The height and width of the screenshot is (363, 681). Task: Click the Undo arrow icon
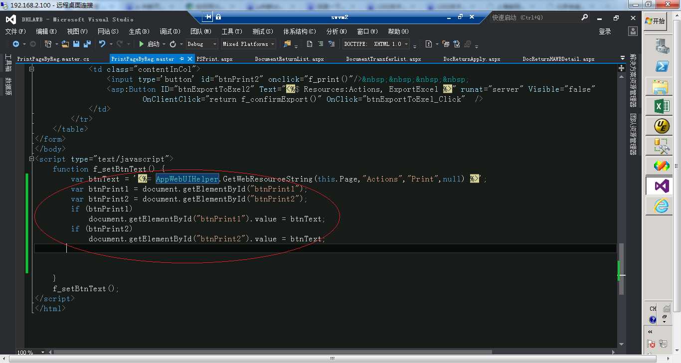(x=102, y=44)
